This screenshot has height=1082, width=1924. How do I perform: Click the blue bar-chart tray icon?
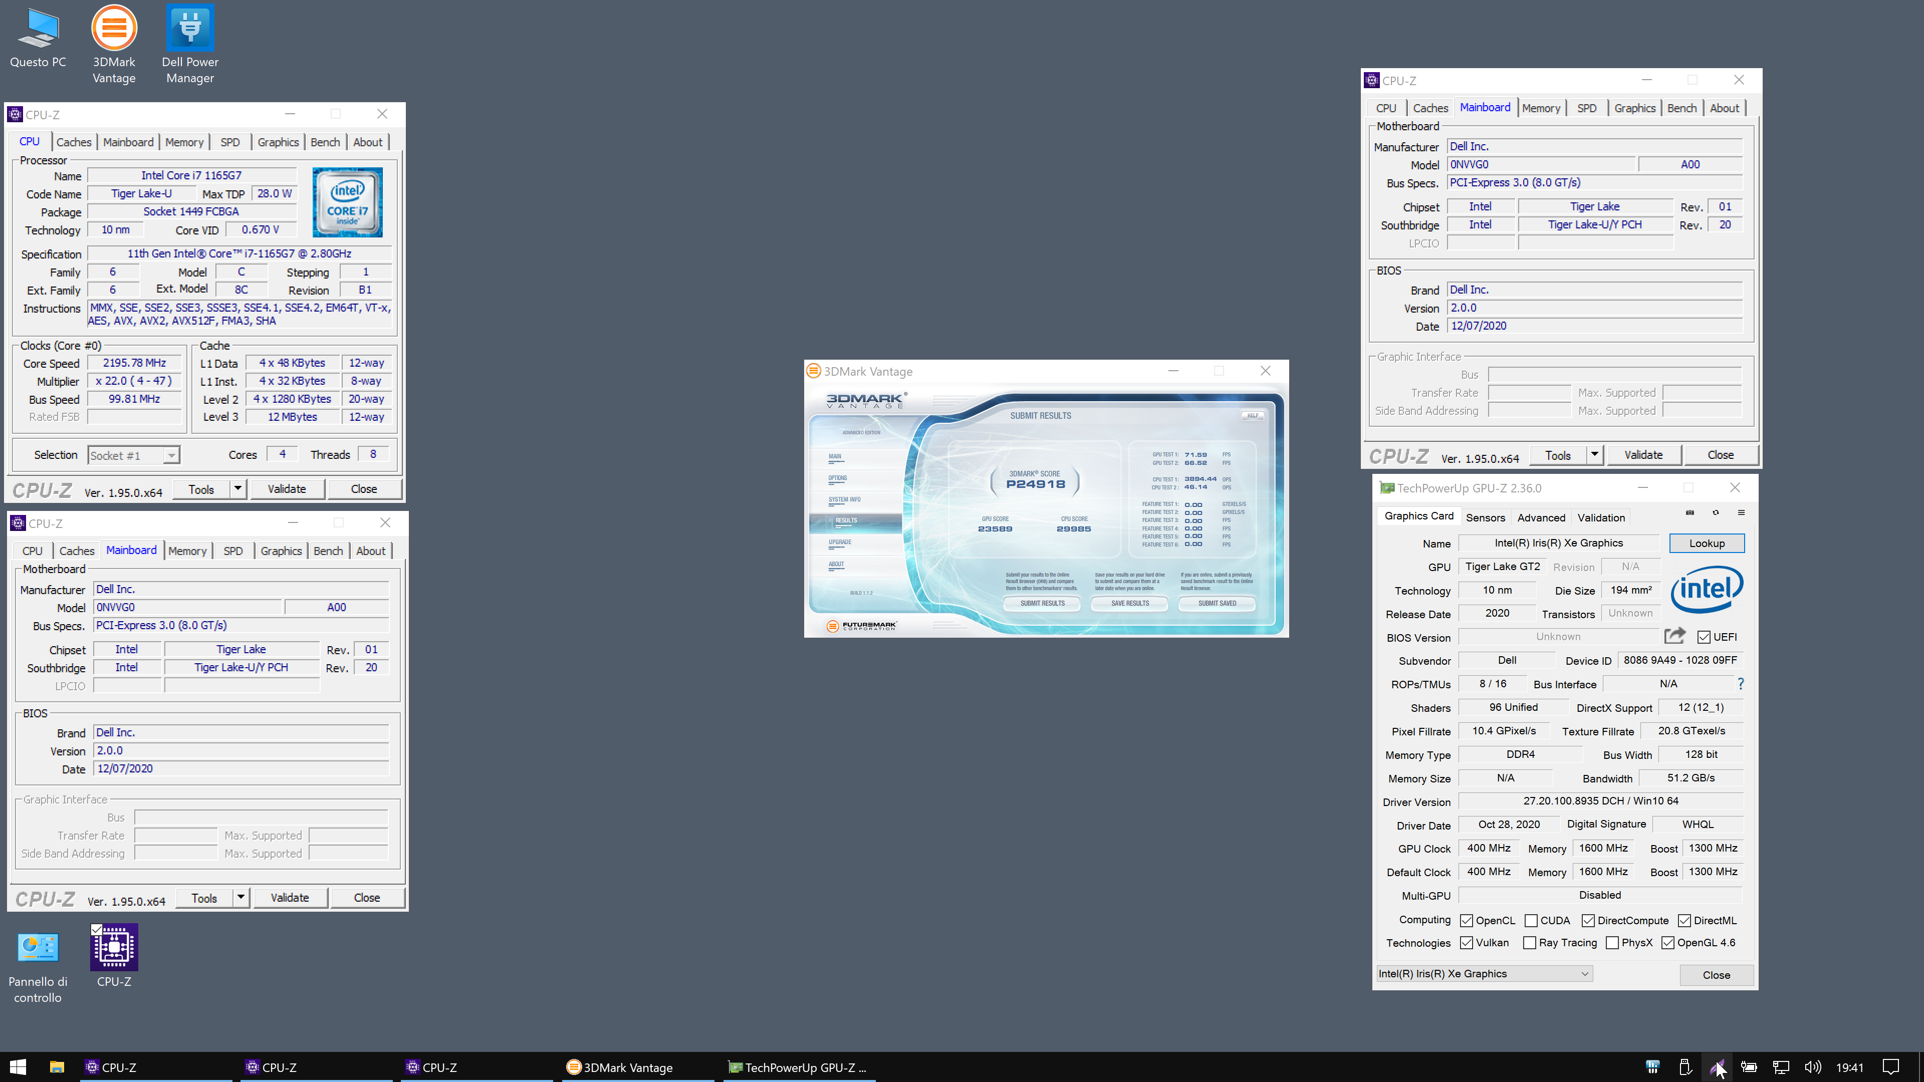[x=1652, y=1067]
